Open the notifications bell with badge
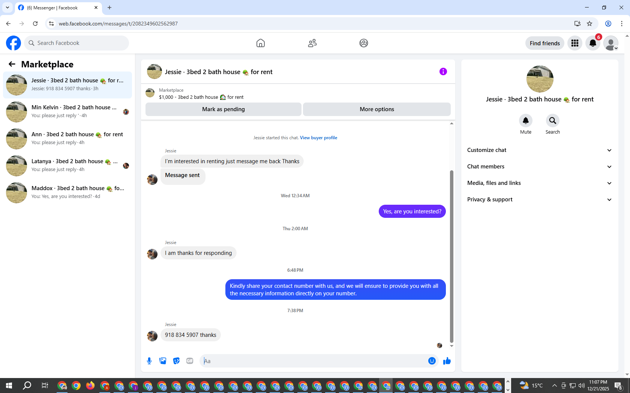Screen dimensions: 630x393 593,43
